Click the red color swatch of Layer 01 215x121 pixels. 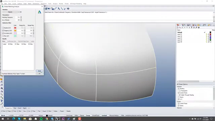(x=210, y=34)
